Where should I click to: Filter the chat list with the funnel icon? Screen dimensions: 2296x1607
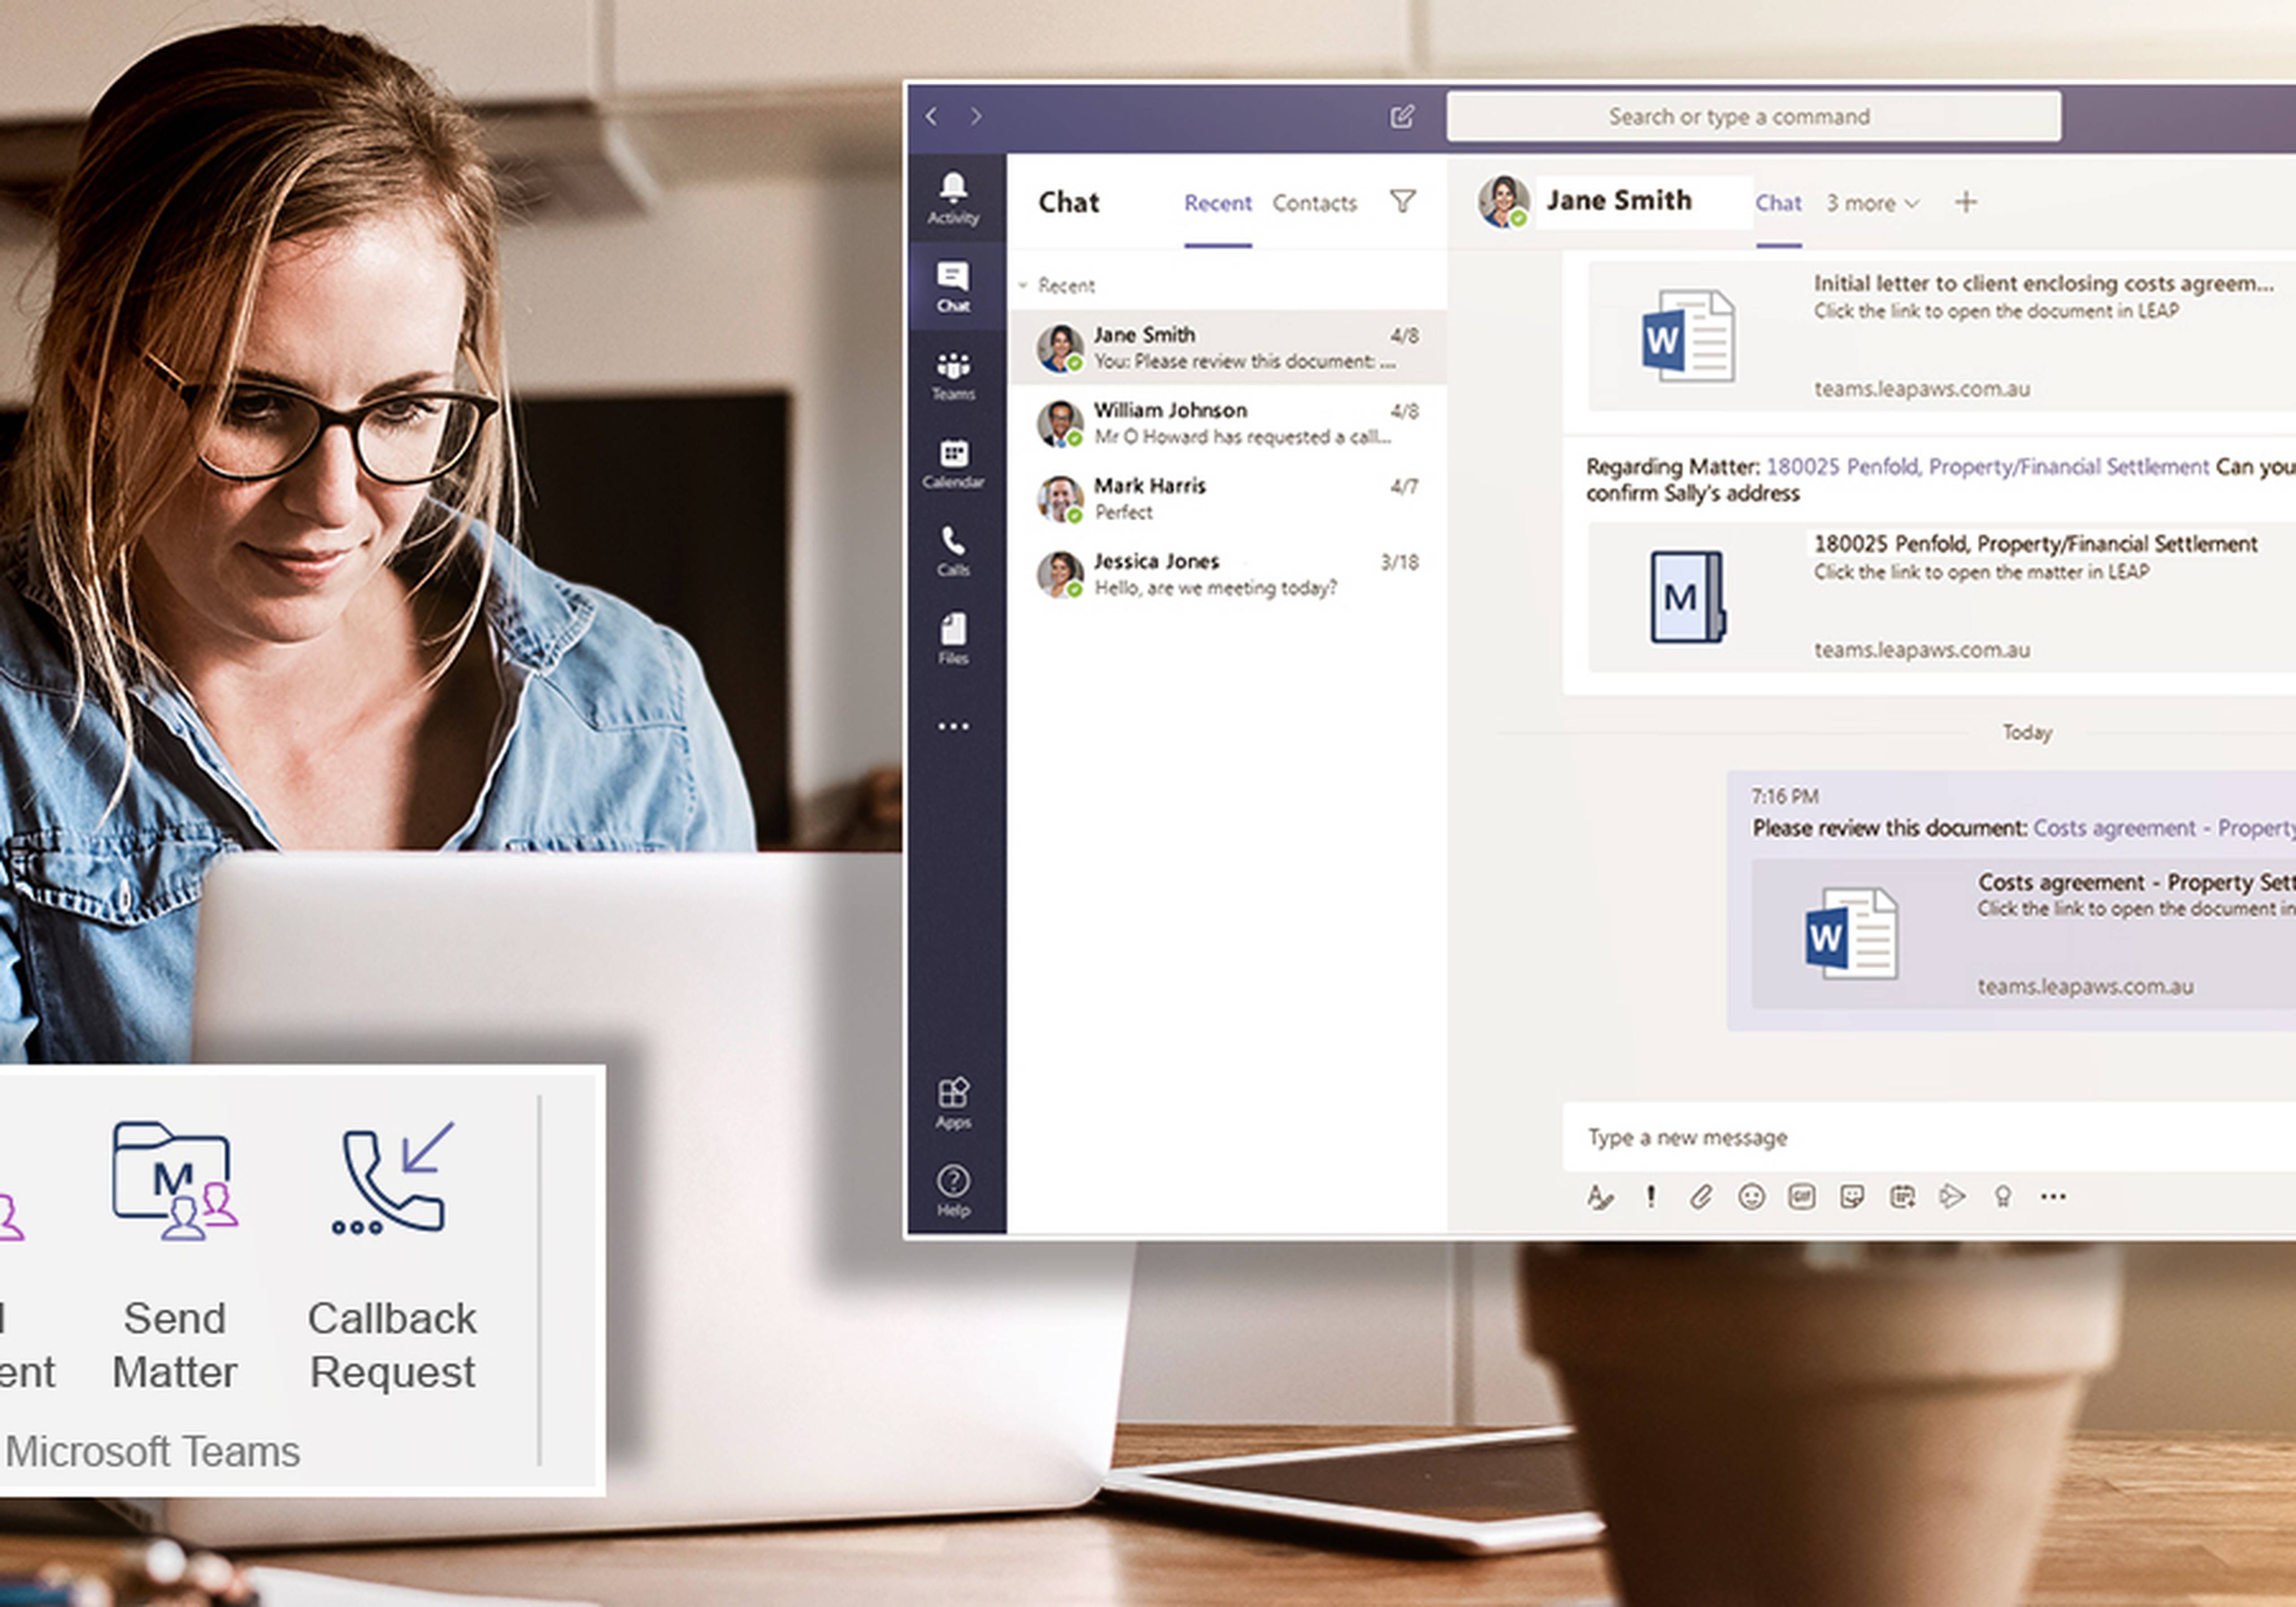tap(1403, 202)
